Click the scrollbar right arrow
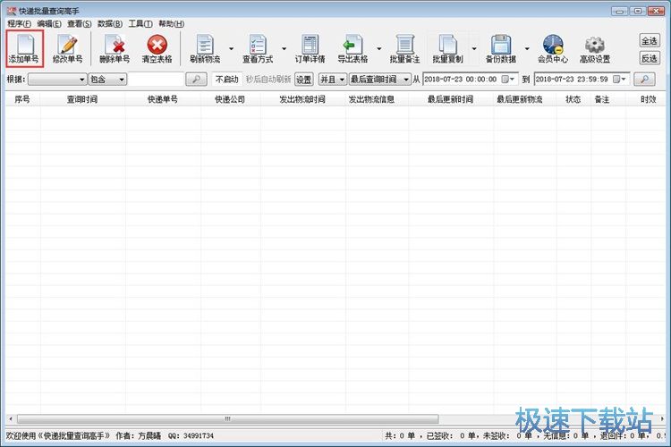This screenshot has height=447, width=671. pyautogui.click(x=662, y=418)
